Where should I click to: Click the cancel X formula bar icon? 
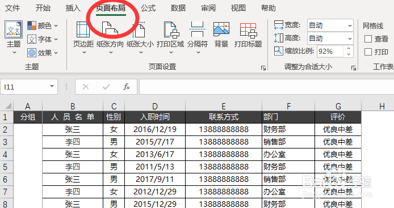[85, 87]
